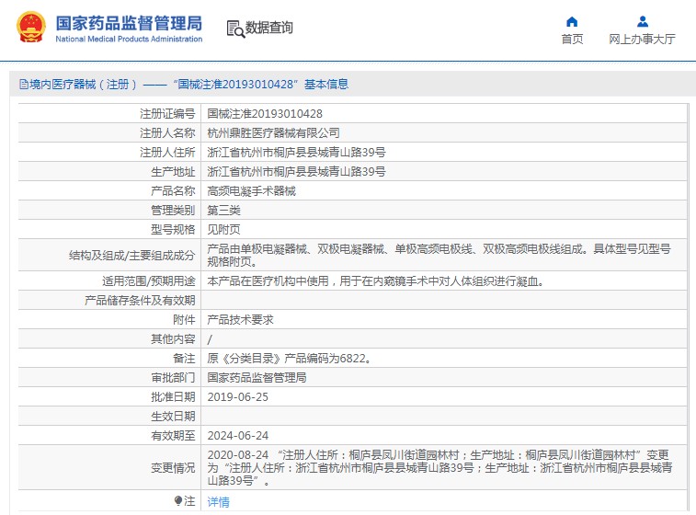The image size is (696, 515).
Task: Open the 详情 link
Action: tap(219, 502)
